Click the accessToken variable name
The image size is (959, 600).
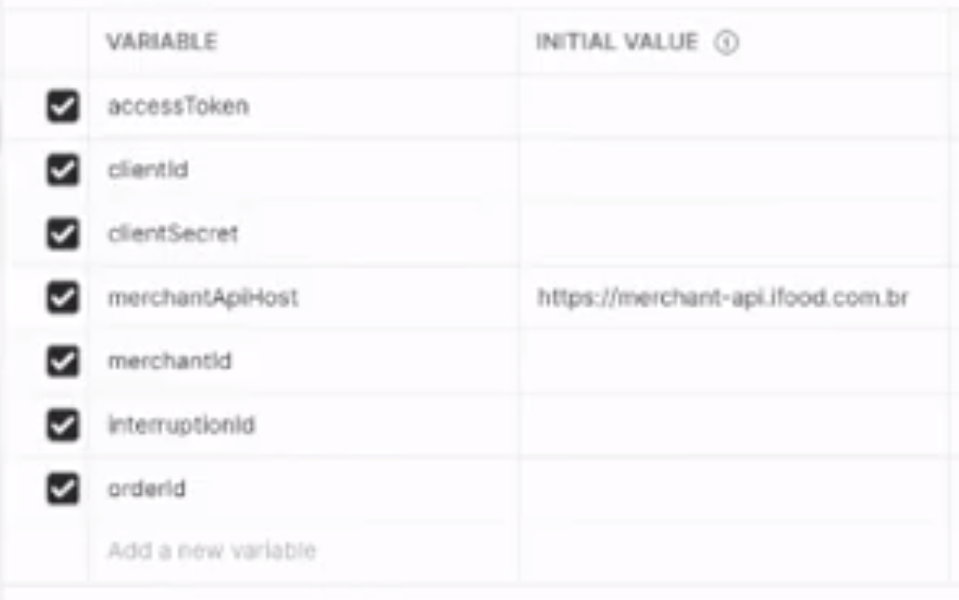[178, 107]
